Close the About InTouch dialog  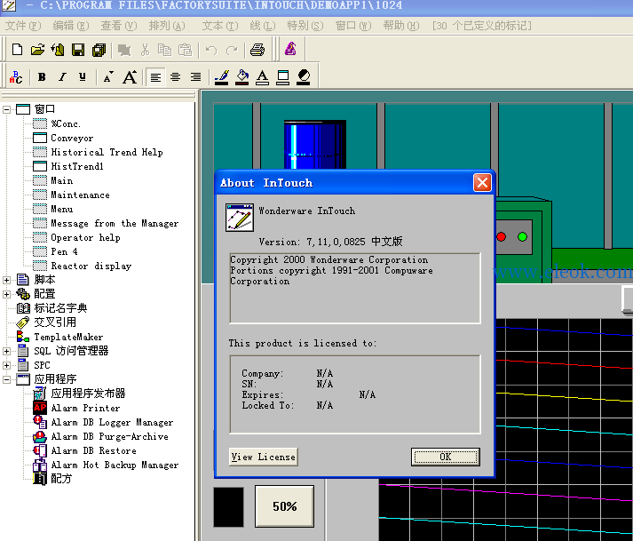click(x=482, y=183)
